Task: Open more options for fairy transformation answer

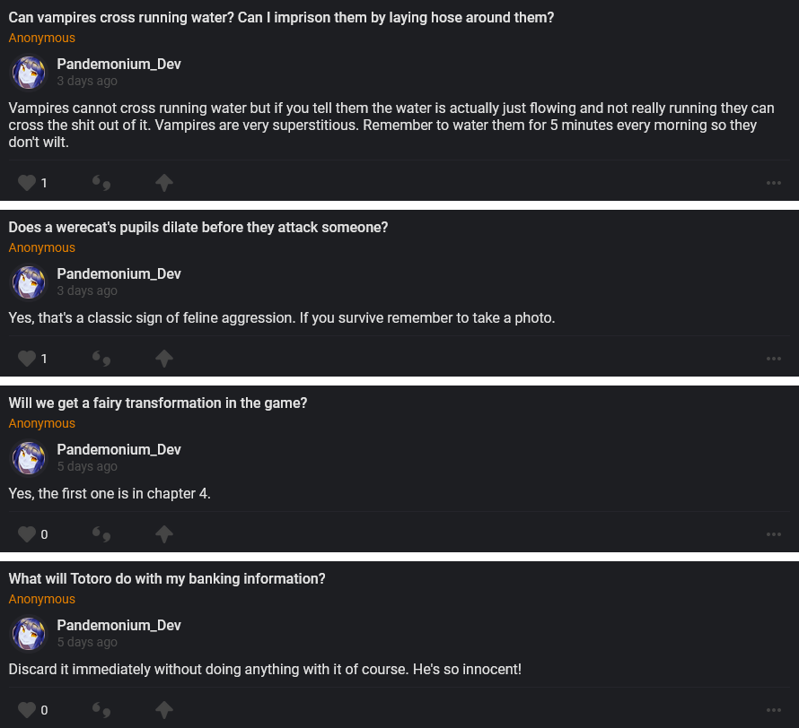Action: click(x=774, y=534)
